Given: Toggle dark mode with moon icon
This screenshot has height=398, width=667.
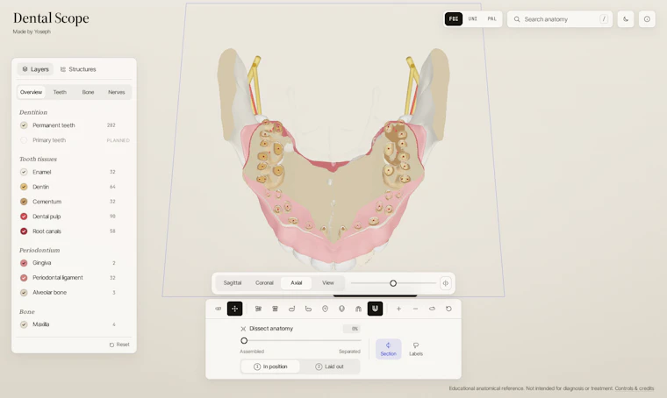Looking at the screenshot, I should pos(626,19).
